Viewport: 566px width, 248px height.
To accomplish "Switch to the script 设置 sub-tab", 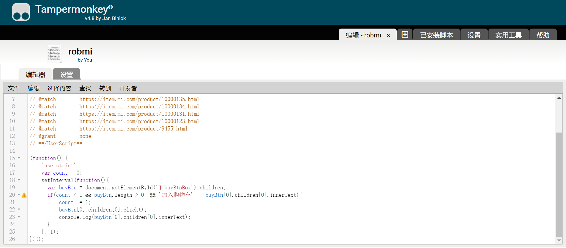I will (x=67, y=74).
